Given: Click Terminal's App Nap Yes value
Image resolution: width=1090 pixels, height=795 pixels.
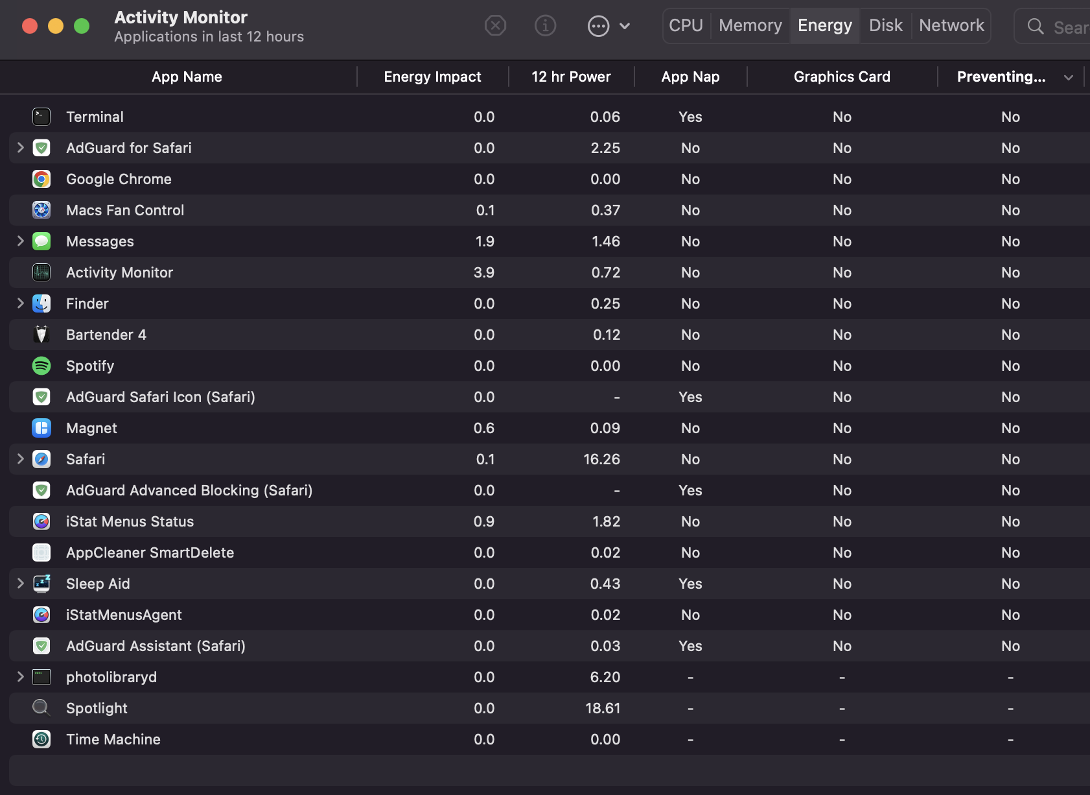Looking at the screenshot, I should 690,117.
